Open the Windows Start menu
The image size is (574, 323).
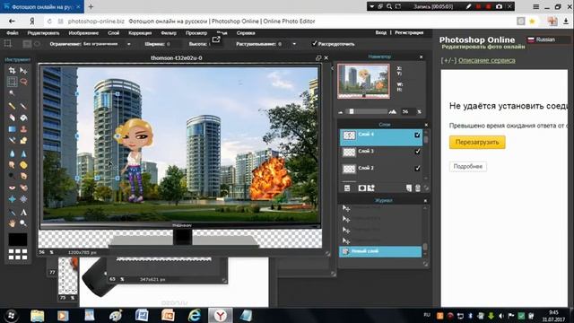11,315
